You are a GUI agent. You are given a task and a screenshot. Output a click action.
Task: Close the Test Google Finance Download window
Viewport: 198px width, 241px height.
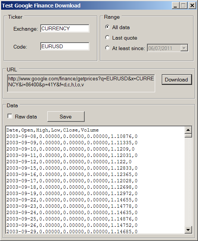192,6
